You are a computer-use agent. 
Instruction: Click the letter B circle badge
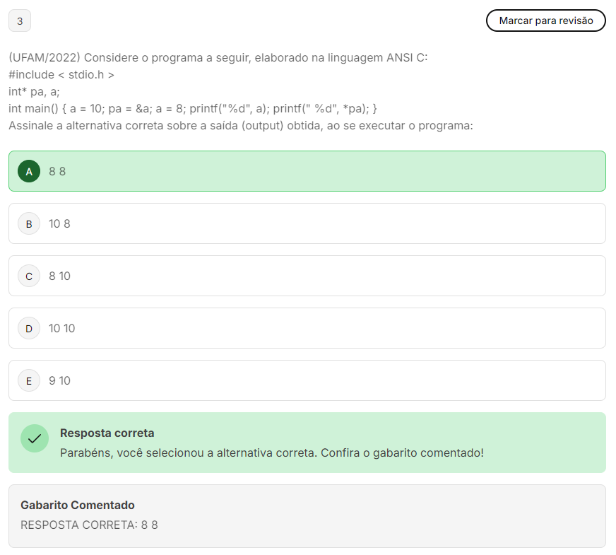[x=29, y=223]
